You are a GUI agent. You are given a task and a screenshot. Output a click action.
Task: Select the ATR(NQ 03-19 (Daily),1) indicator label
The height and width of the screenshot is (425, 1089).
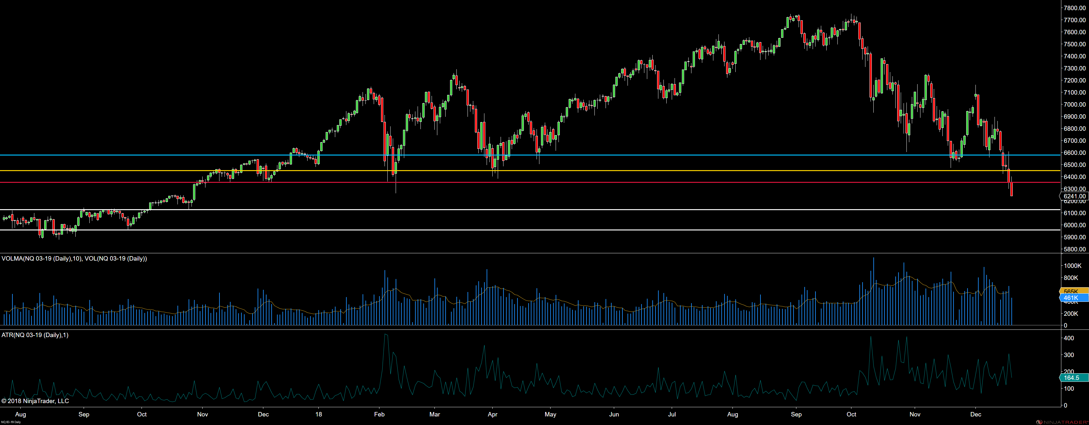(35, 335)
